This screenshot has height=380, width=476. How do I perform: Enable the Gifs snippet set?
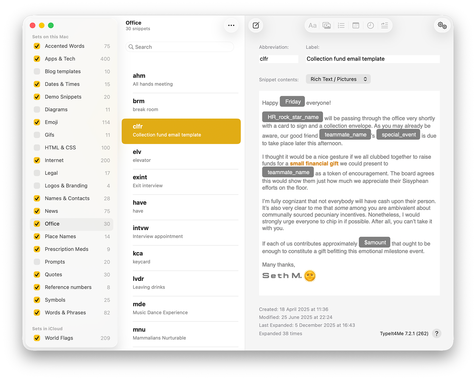point(37,135)
